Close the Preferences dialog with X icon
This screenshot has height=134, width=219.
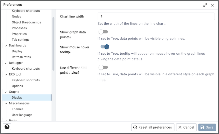click(212, 5)
